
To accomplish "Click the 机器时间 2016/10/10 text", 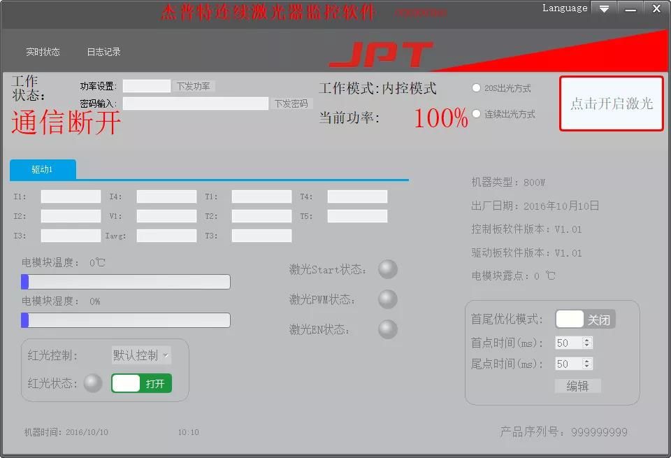I will [x=66, y=432].
